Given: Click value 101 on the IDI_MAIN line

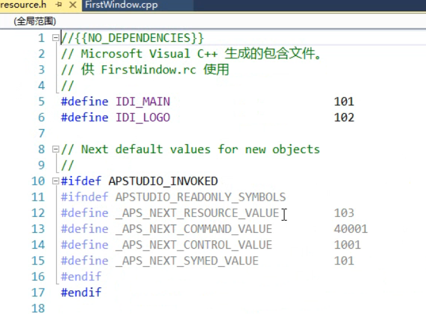Looking at the screenshot, I should tap(344, 101).
